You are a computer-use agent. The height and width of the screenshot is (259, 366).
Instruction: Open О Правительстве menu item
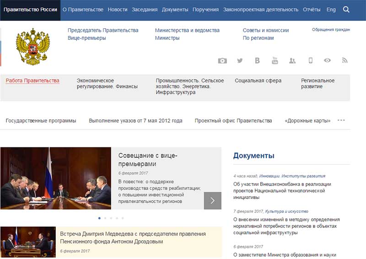pyautogui.click(x=83, y=10)
